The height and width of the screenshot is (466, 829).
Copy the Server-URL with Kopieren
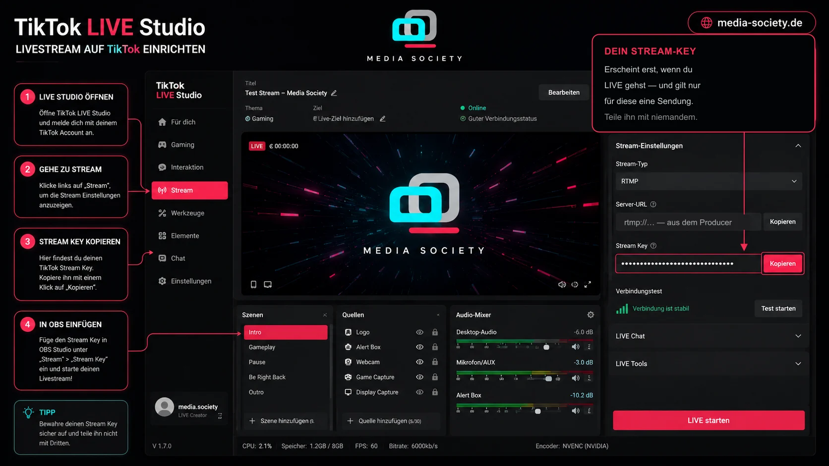[x=782, y=222]
